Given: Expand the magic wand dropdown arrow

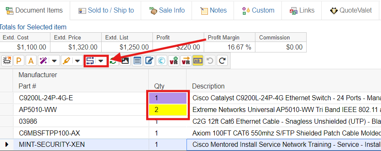Looking at the screenshot, I should click(55, 61).
